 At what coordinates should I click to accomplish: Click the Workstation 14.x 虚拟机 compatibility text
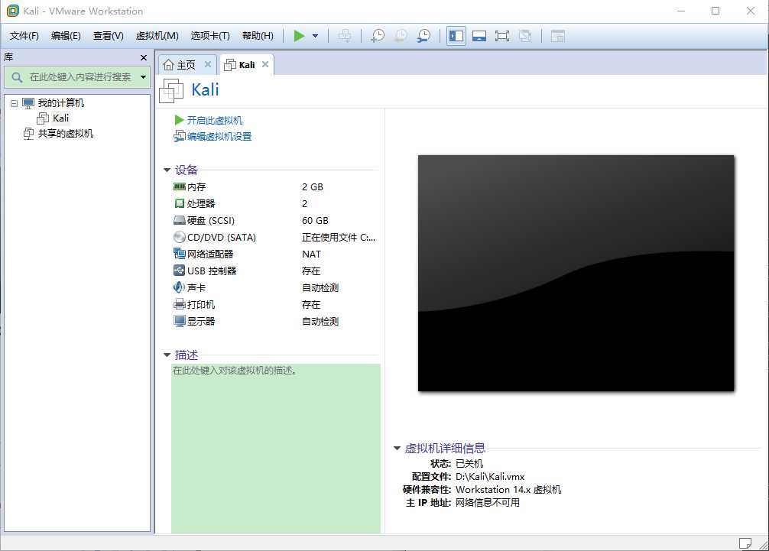[x=508, y=490]
